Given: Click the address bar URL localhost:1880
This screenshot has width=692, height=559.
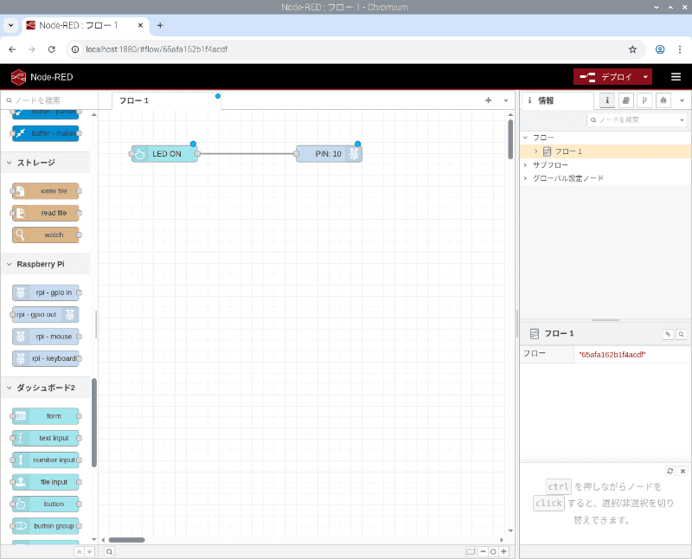Looking at the screenshot, I should (157, 49).
